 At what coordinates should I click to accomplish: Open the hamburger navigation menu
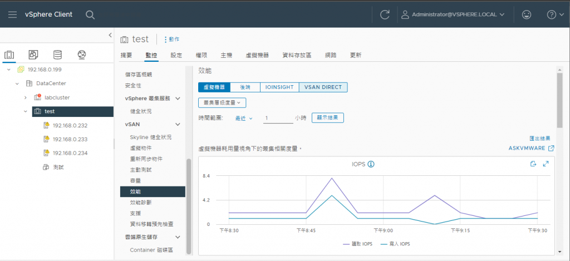tap(12, 14)
